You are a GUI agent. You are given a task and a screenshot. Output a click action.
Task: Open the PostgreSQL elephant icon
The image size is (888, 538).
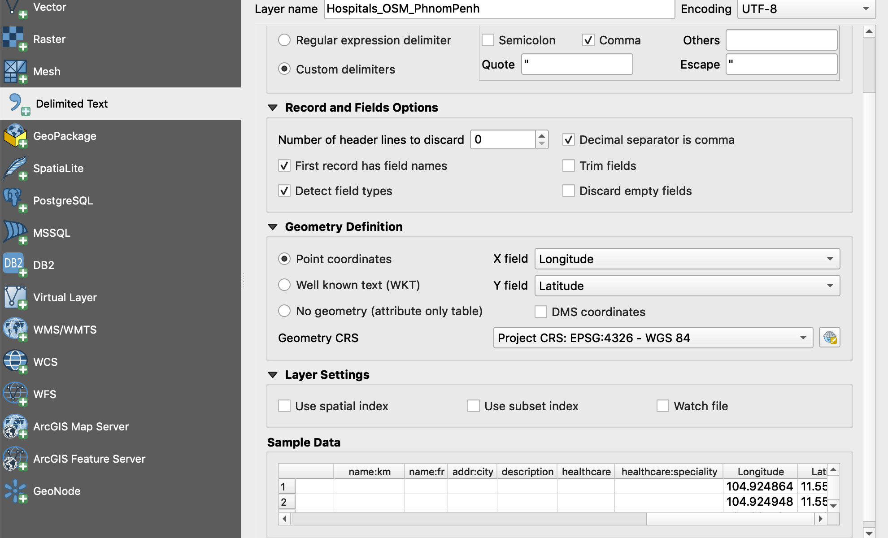[x=15, y=200]
